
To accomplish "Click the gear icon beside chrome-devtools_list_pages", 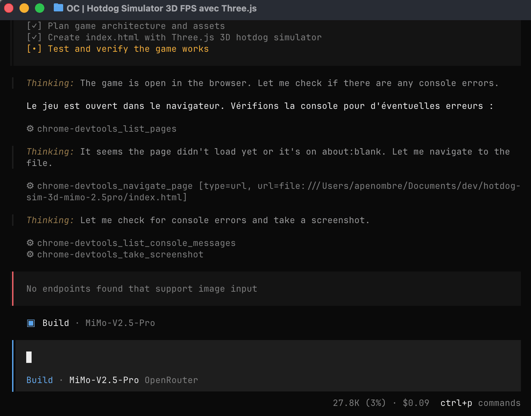I will [x=30, y=129].
